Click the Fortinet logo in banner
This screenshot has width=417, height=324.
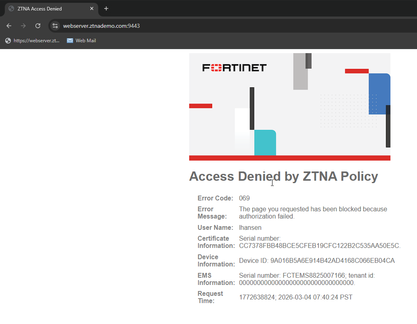234,68
